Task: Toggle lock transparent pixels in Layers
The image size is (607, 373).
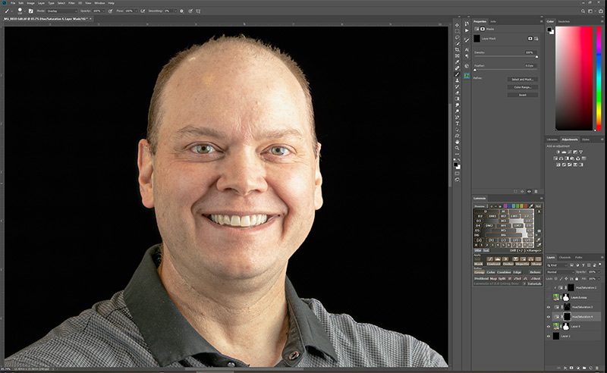Action: [x=556, y=279]
